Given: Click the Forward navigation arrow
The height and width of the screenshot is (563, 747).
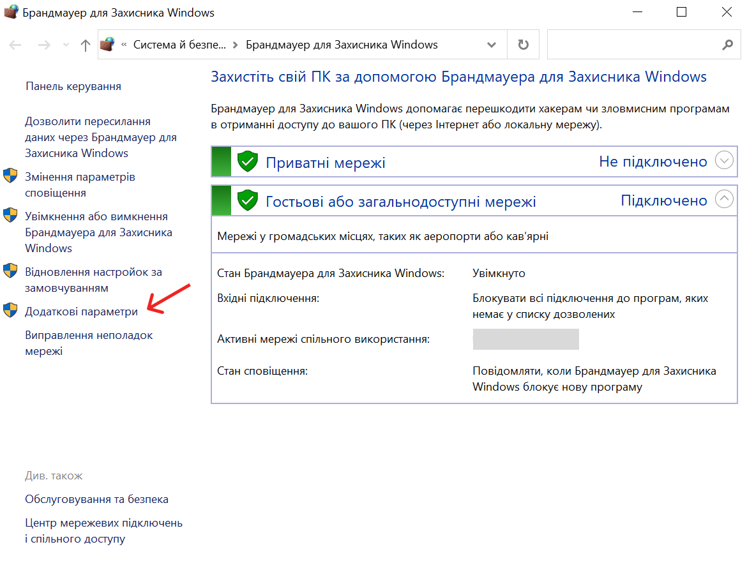Looking at the screenshot, I should [43, 45].
